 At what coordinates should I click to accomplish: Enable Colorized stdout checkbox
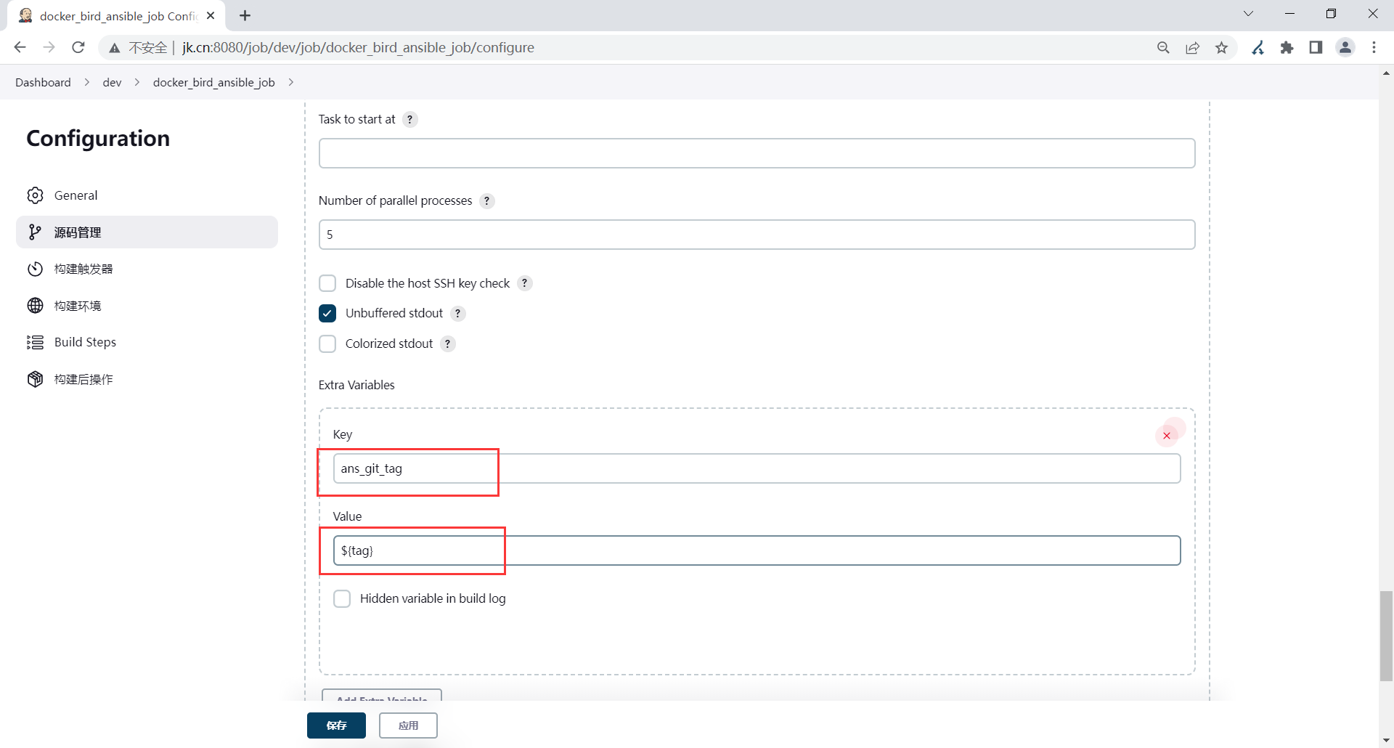pyautogui.click(x=327, y=344)
